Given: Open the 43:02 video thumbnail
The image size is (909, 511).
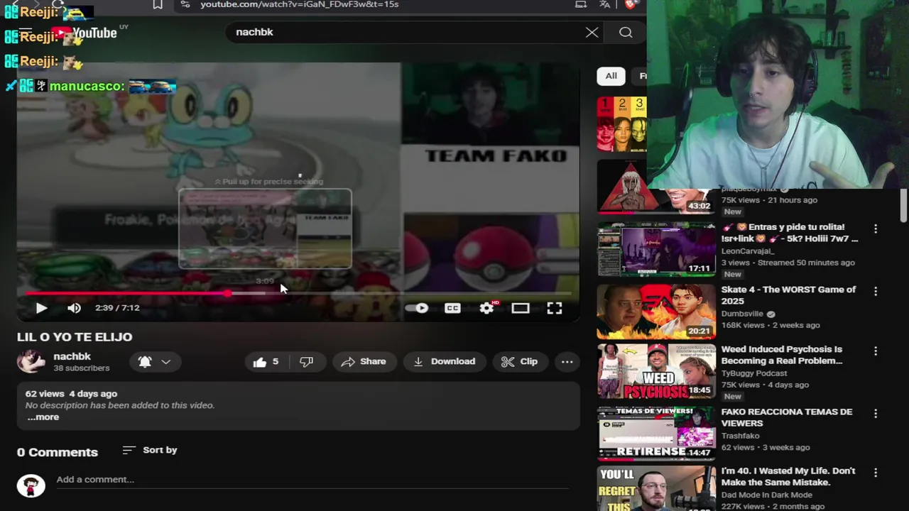Looking at the screenshot, I should click(x=656, y=187).
